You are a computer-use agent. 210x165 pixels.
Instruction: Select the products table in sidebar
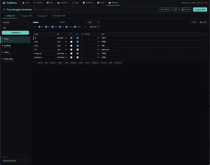pos(15,46)
